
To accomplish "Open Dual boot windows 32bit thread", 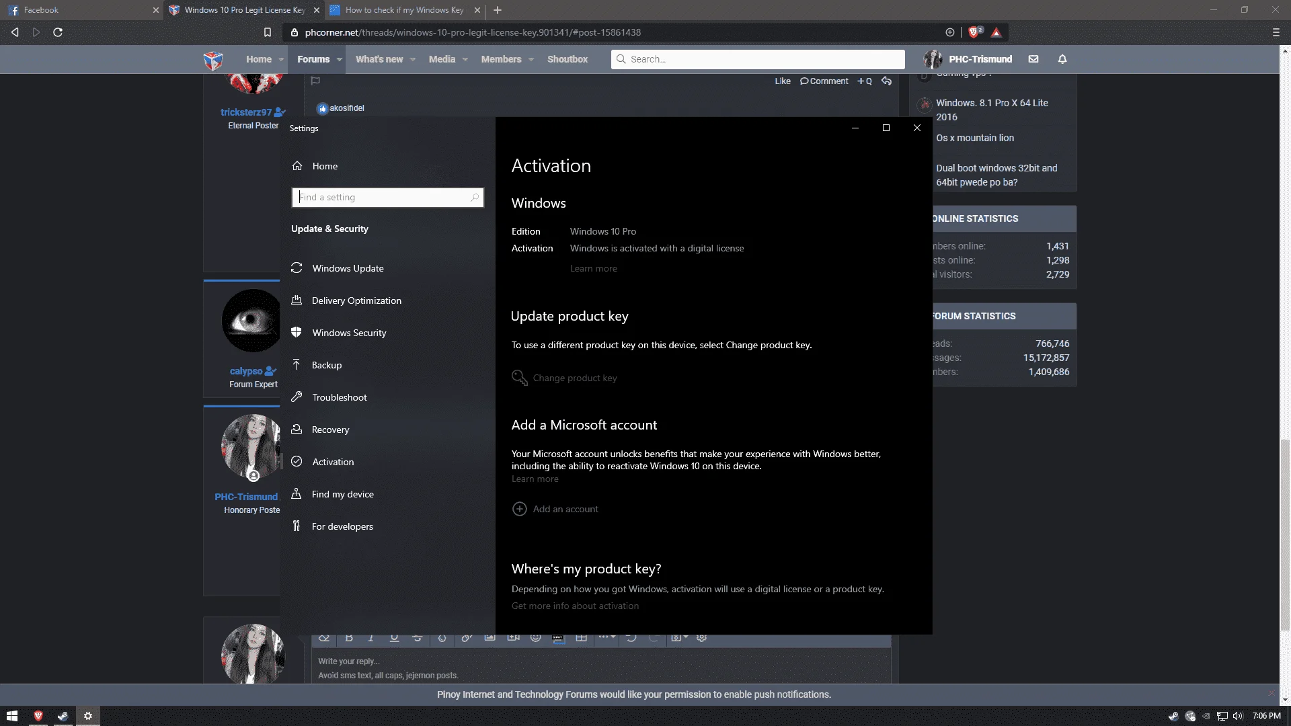I will pos(996,175).
